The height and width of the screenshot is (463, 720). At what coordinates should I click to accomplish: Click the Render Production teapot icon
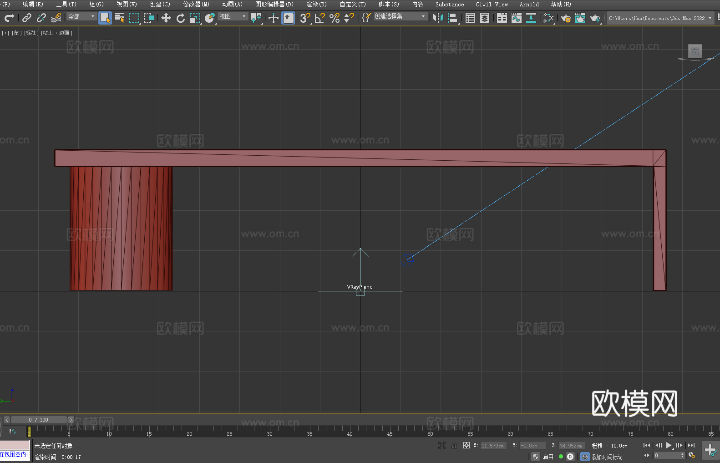[x=595, y=18]
